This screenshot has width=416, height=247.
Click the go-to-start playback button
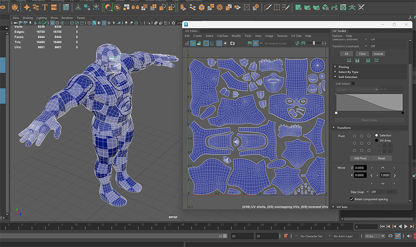(x=382, y=227)
